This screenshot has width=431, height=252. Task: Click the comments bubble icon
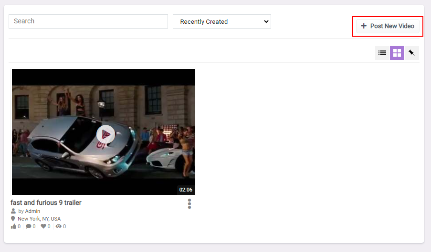[x=28, y=226]
